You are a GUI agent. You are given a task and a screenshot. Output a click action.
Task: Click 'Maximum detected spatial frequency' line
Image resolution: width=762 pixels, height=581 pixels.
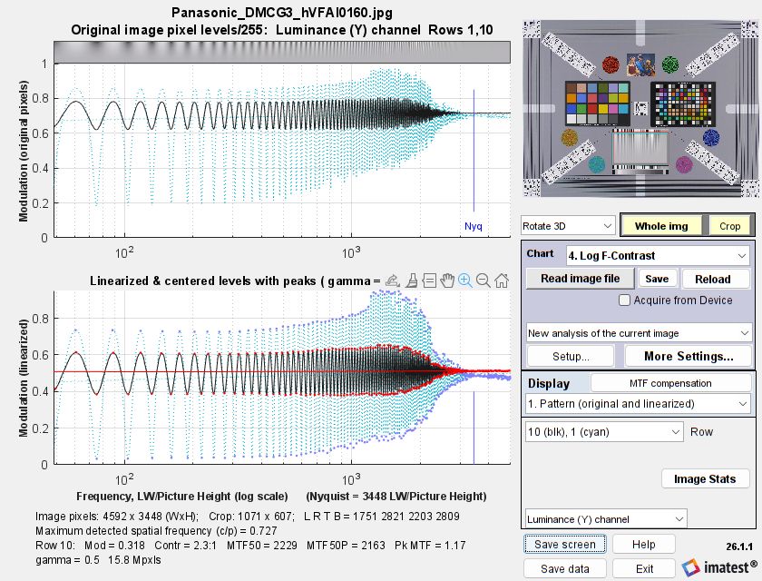[x=156, y=531]
